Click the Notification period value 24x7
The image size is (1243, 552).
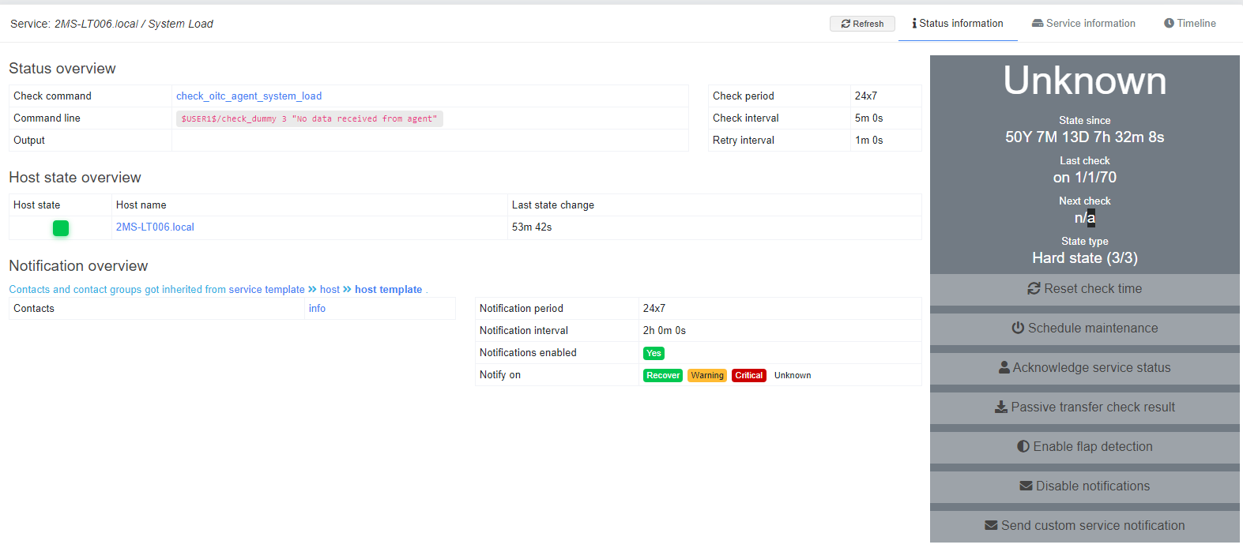[654, 309]
